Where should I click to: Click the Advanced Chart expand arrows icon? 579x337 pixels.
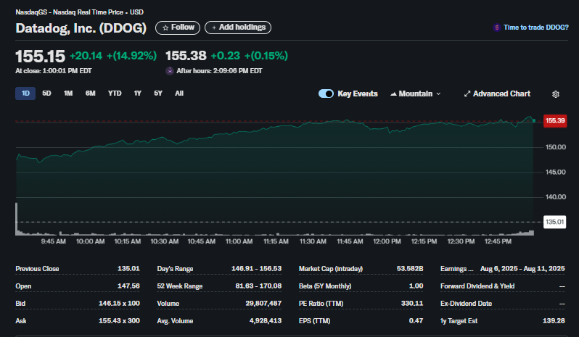[467, 93]
